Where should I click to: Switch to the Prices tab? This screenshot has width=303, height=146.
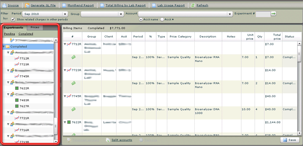click(35, 27)
